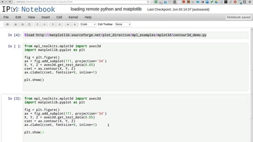The width and height of the screenshot is (253, 142).
Task: Select the 'In [3]:' prompt
Action: pos(15,99)
